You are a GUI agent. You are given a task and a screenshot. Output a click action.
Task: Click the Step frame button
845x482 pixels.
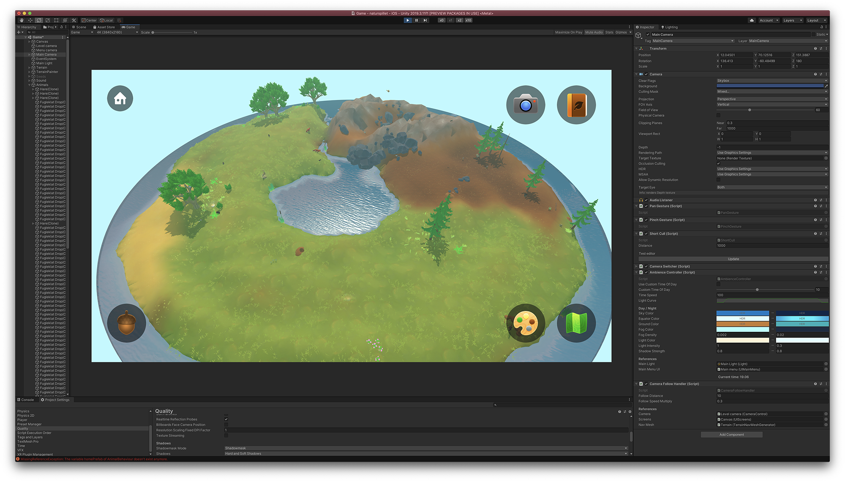(425, 20)
